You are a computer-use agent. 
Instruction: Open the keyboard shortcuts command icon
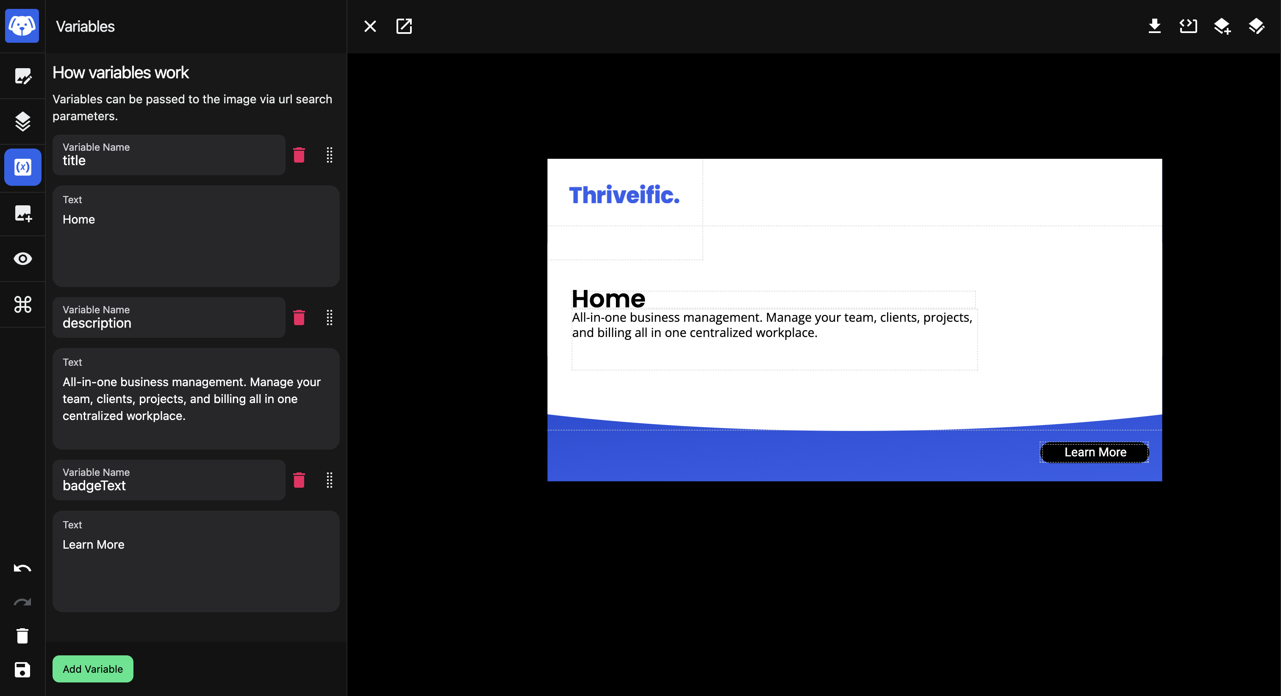click(22, 304)
